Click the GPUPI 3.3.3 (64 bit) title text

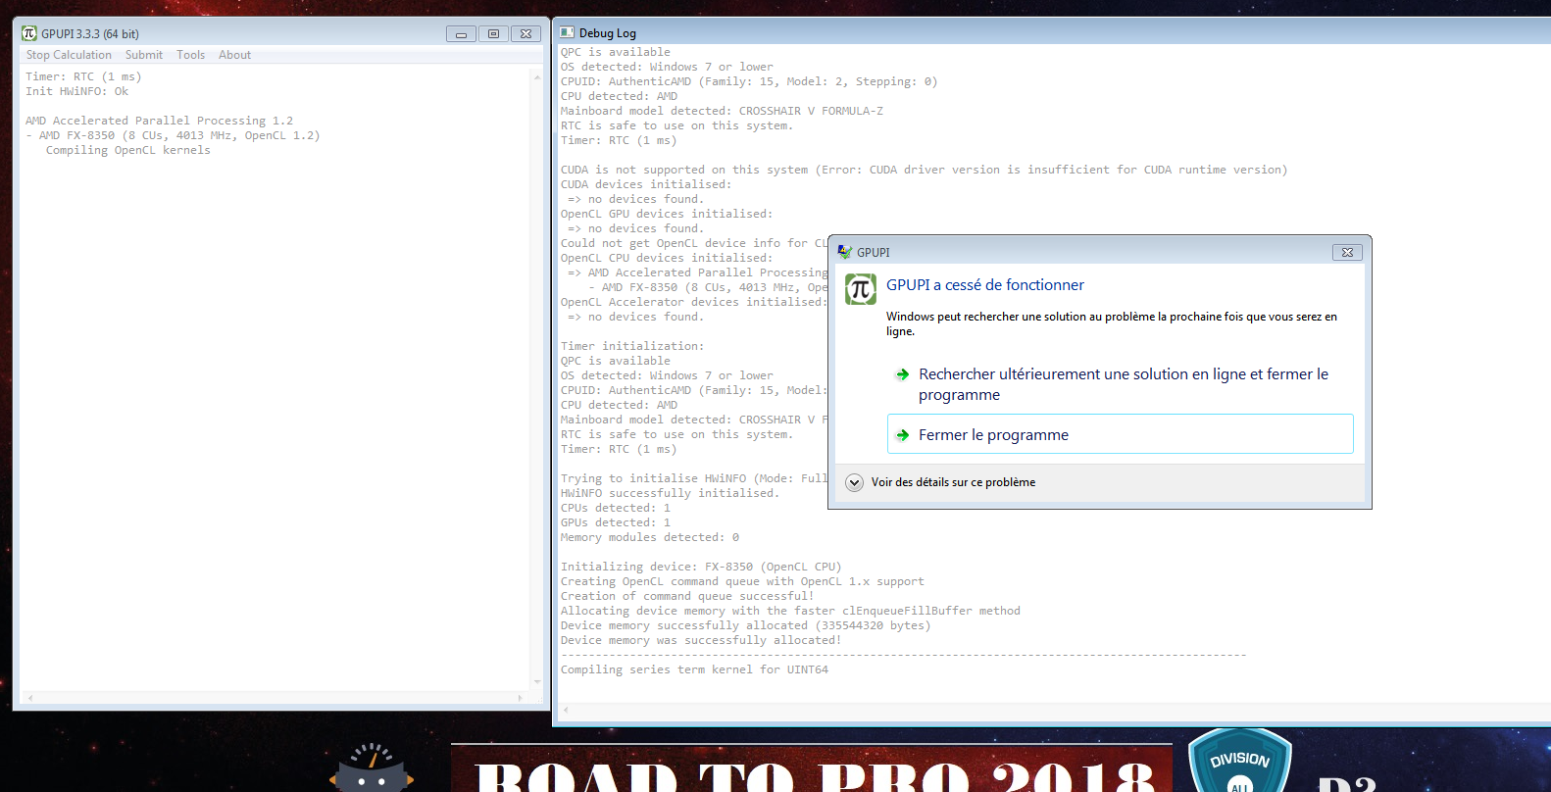(90, 33)
